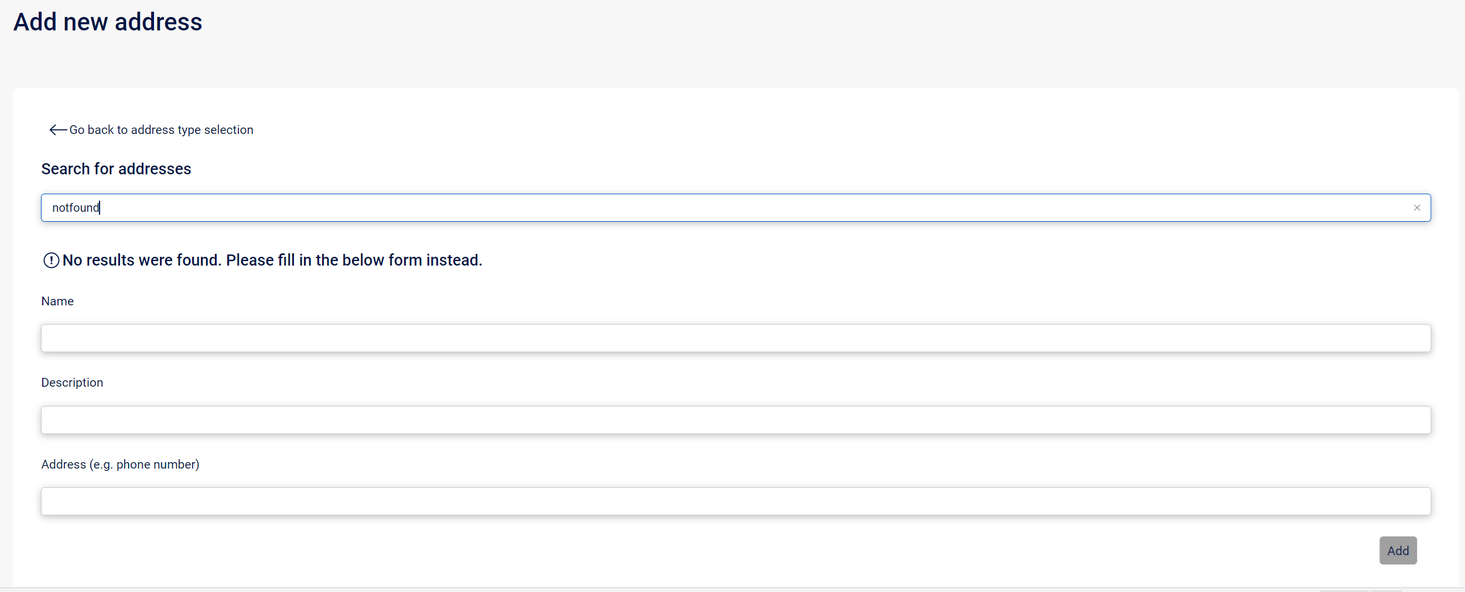Click the 'Search for addresses' heading
This screenshot has width=1465, height=592.
tap(116, 169)
